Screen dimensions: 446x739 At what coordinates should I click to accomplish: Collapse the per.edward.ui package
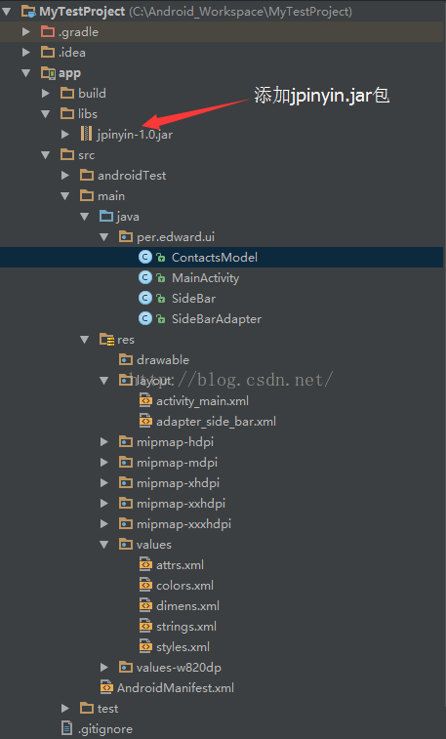point(104,237)
